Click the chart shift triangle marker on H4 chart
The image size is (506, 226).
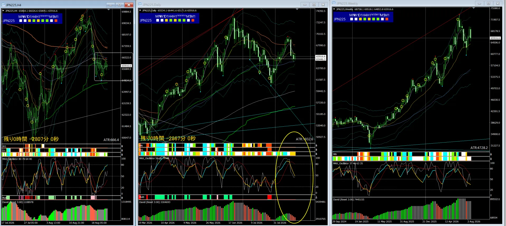click(x=109, y=10)
